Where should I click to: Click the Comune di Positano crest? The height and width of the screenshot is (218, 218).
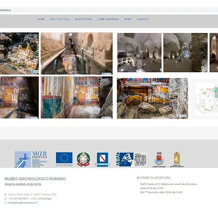(159, 159)
